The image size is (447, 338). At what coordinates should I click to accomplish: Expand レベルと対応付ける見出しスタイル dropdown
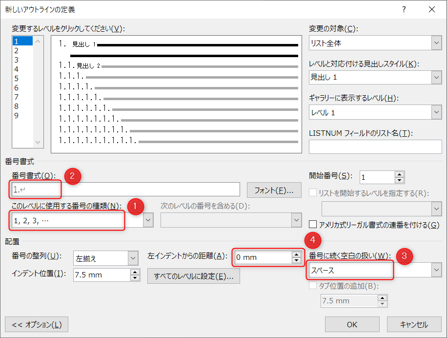click(x=436, y=78)
